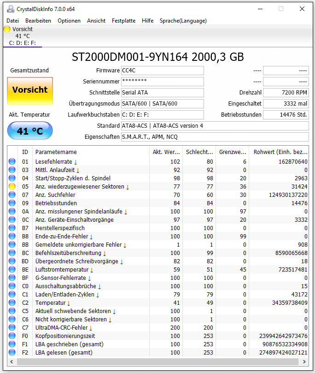The width and height of the screenshot is (315, 373).
Task: Click the Betriebsstunden 14476 Std. field
Action: pos(286,115)
